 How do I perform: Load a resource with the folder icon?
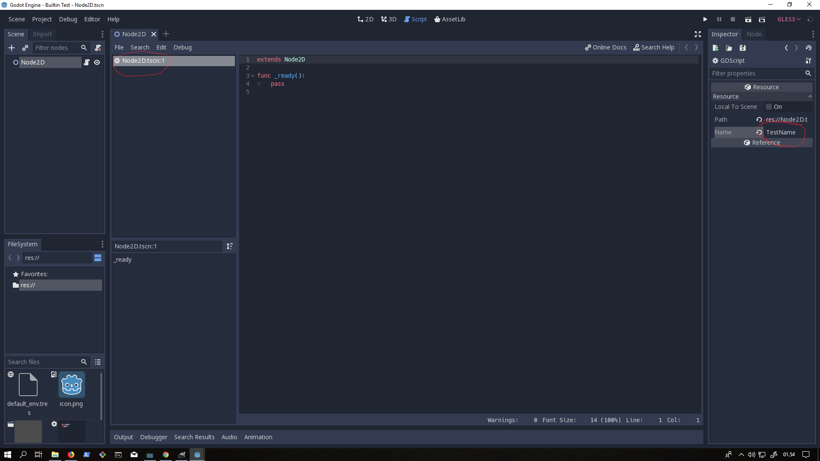pyautogui.click(x=729, y=48)
